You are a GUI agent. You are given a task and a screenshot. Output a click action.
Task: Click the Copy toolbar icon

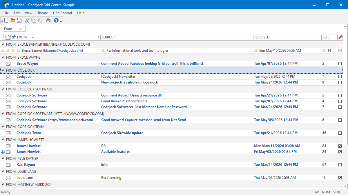point(34,20)
